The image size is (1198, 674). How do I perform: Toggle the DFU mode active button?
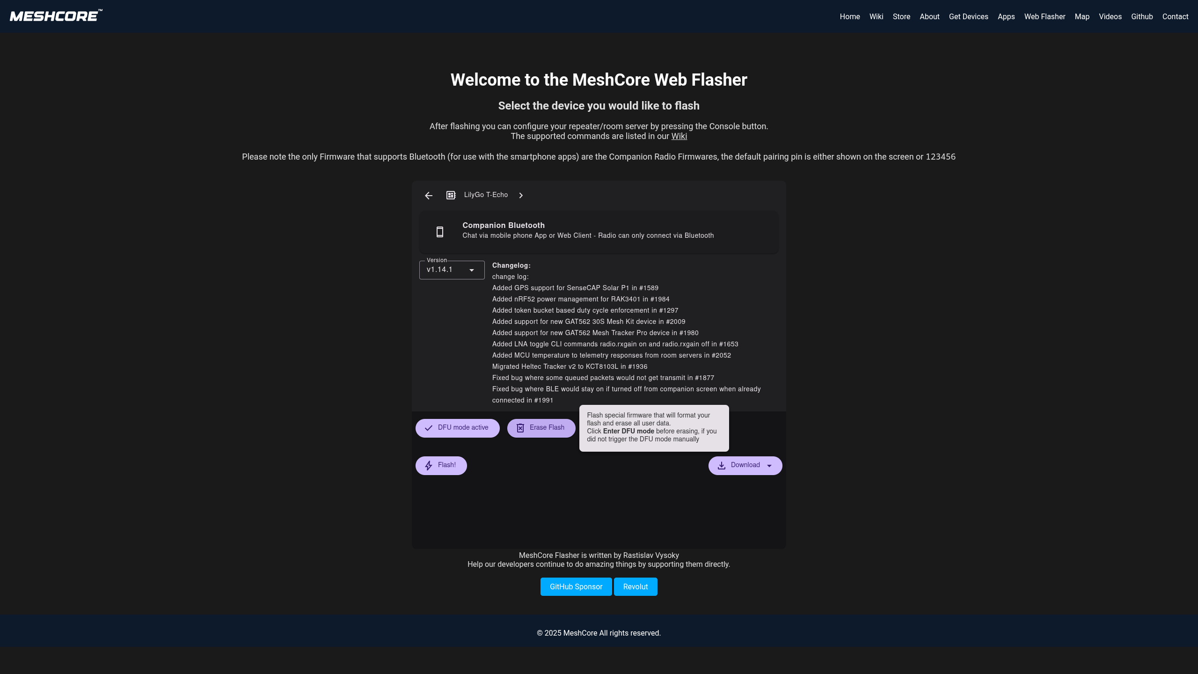(x=457, y=428)
